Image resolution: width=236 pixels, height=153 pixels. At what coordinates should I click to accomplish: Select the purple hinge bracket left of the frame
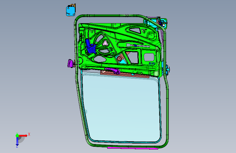(x=71, y=63)
